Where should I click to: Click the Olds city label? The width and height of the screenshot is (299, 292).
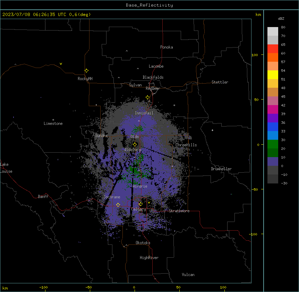tap(135, 137)
